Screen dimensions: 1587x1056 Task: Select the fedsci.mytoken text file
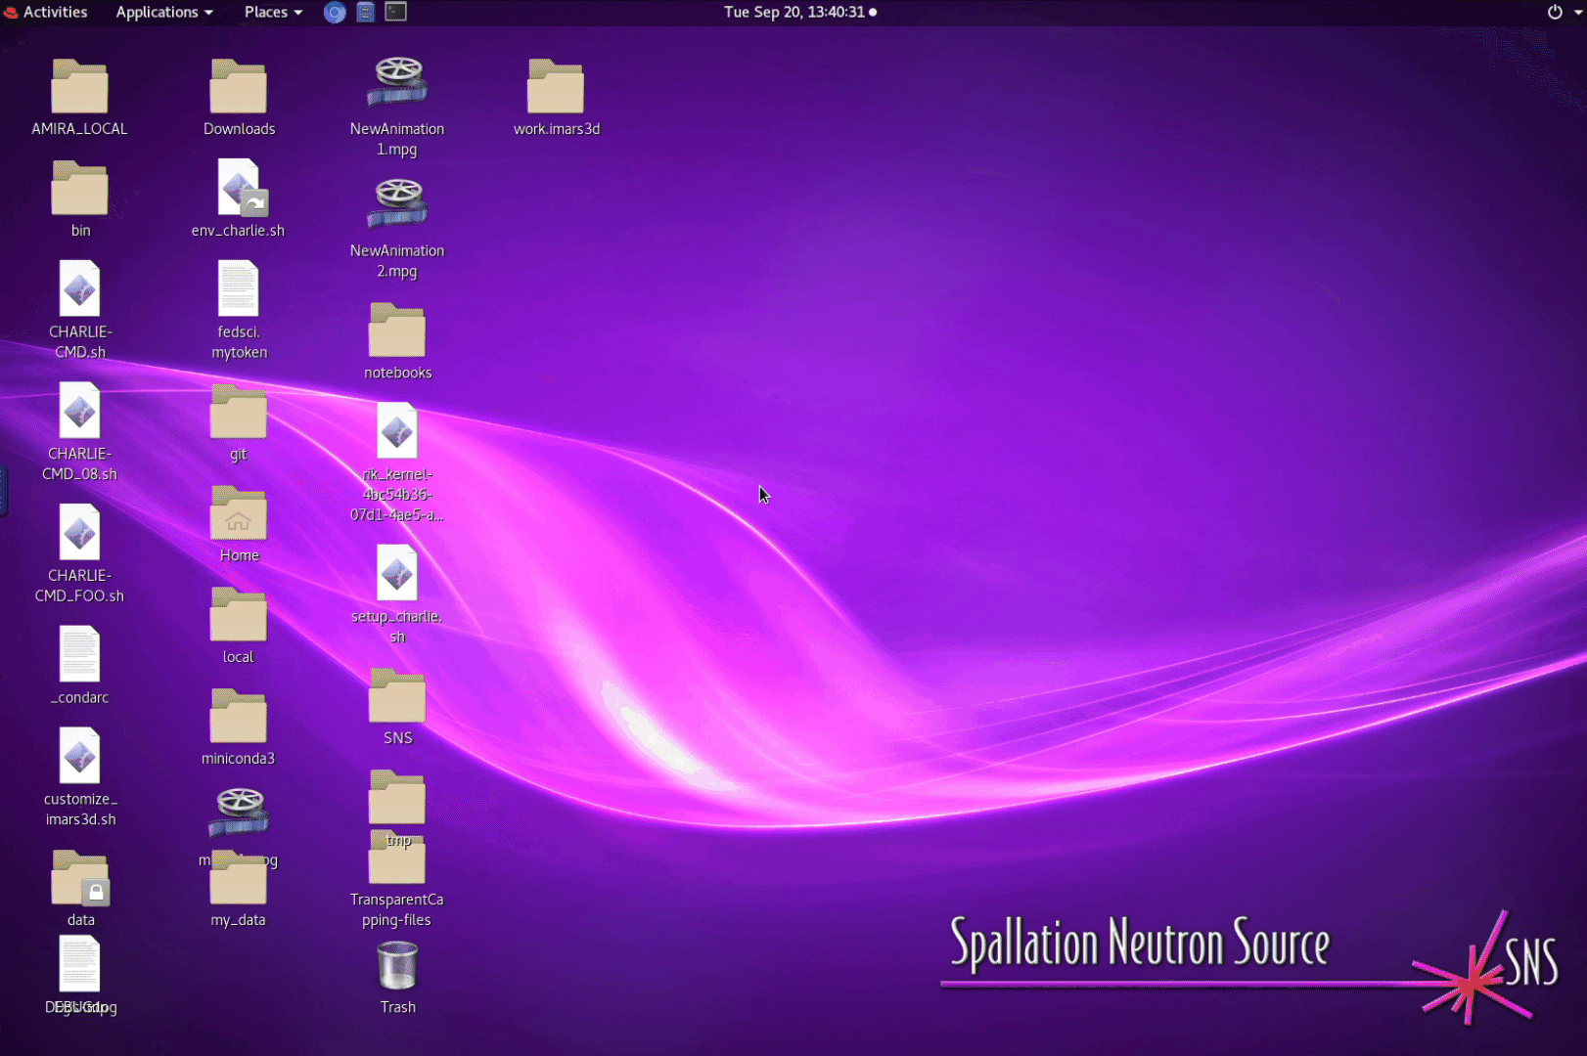(x=238, y=290)
